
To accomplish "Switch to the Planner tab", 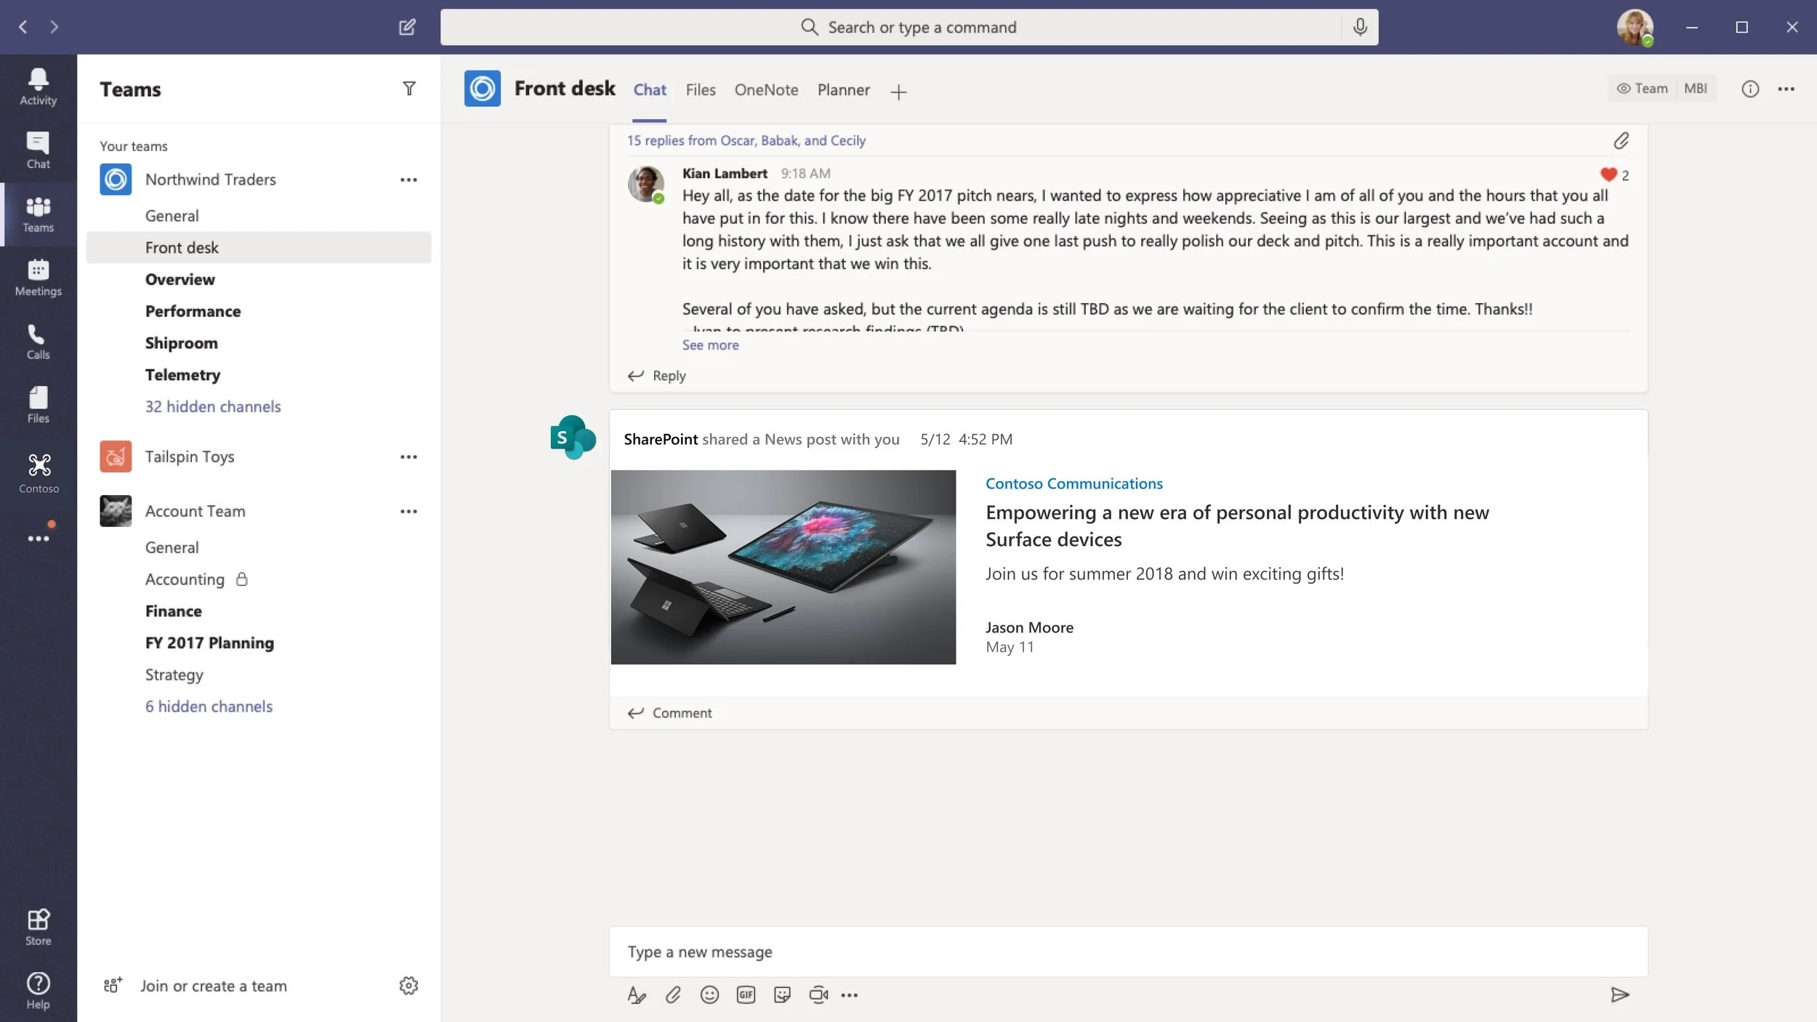I will [x=843, y=89].
